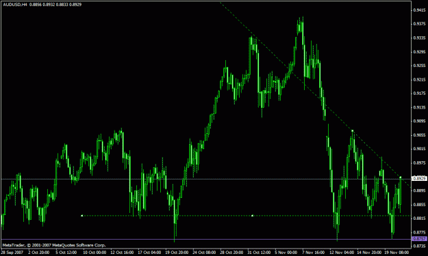
Task: Click the 17 Oct 04:00 time label
Action: [149, 253]
